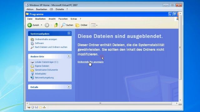Click the network adapter status icon

coord(44,107)
